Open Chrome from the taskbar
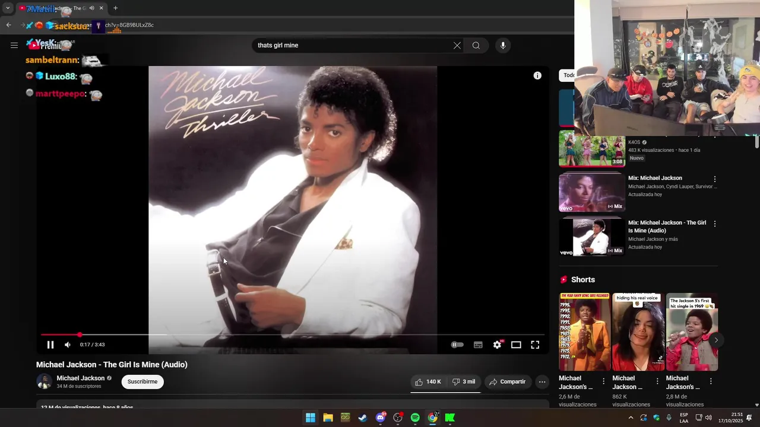760x427 pixels. coord(433,418)
